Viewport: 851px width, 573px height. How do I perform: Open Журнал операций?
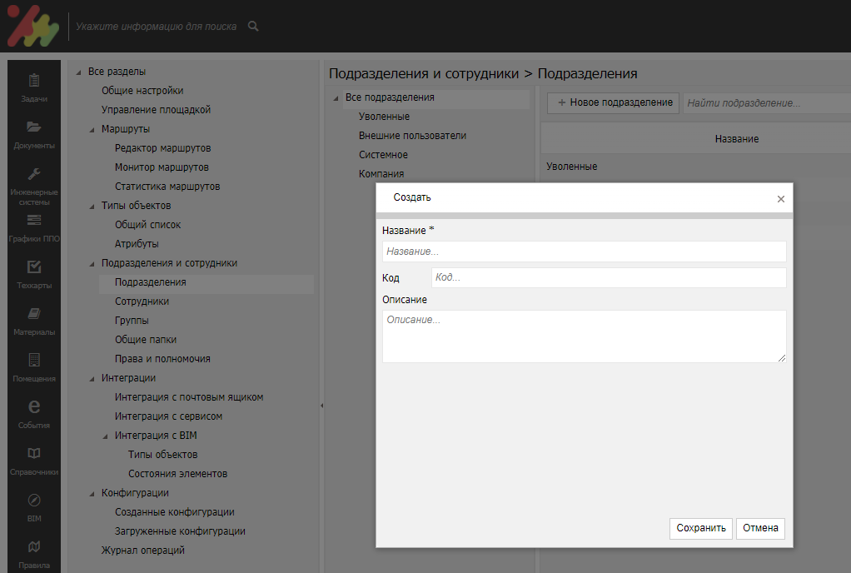142,551
